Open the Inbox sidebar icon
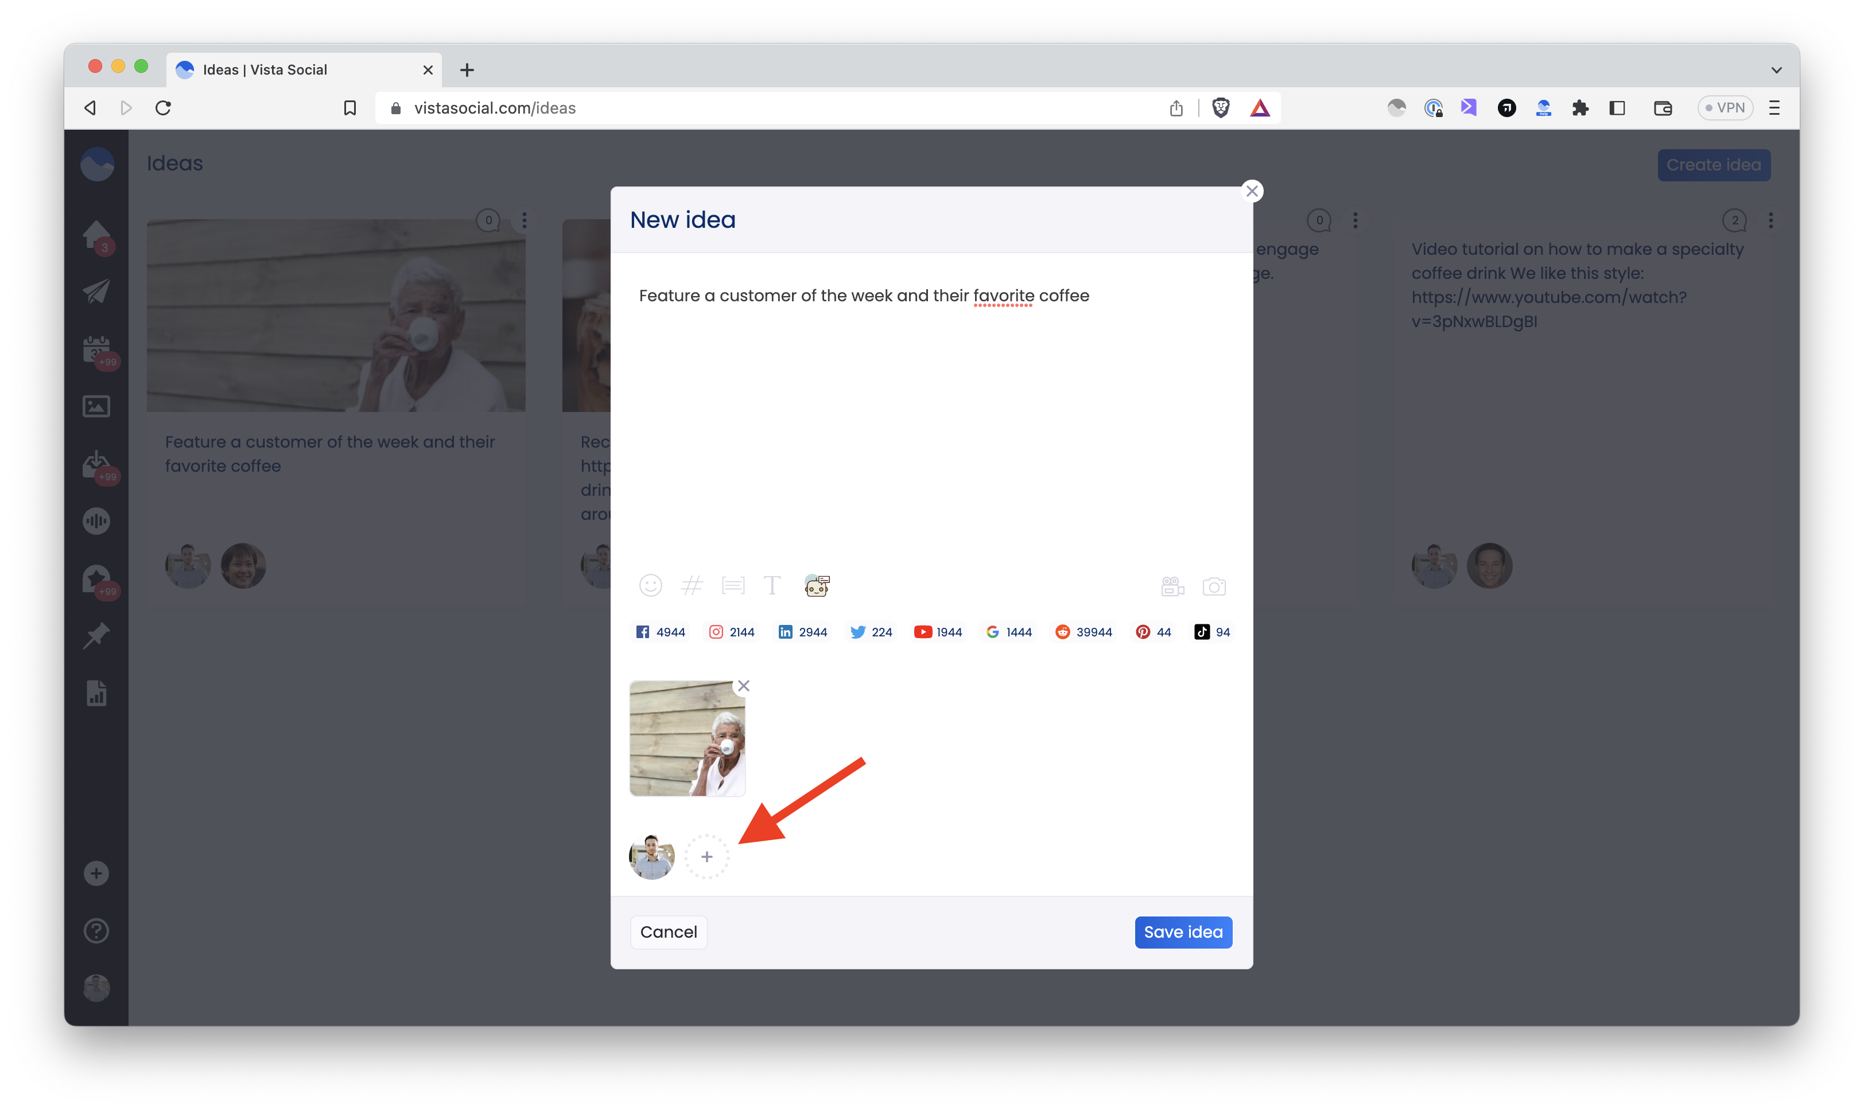 pyautogui.click(x=96, y=465)
